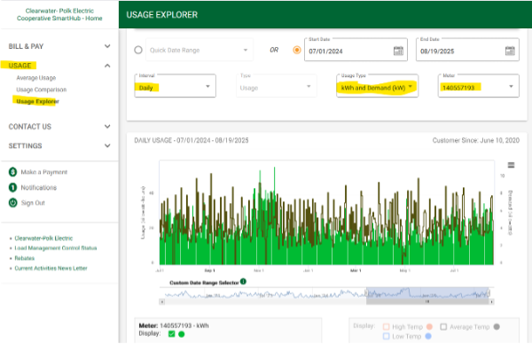The height and width of the screenshot is (344, 532).
Task: Select the custom Start/End date radio button
Action: point(297,51)
